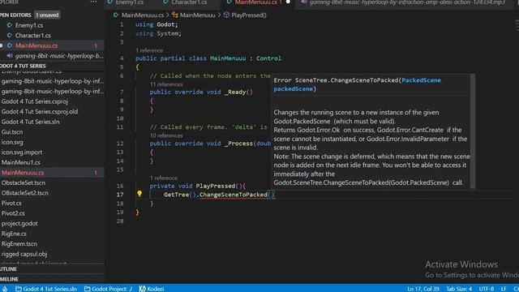
Task: Open RigEnem.tscn file
Action: click(x=19, y=244)
